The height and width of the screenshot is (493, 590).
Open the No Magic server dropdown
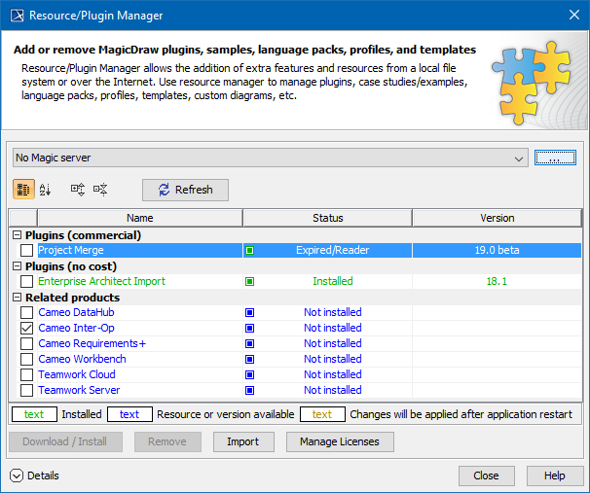[x=270, y=158]
